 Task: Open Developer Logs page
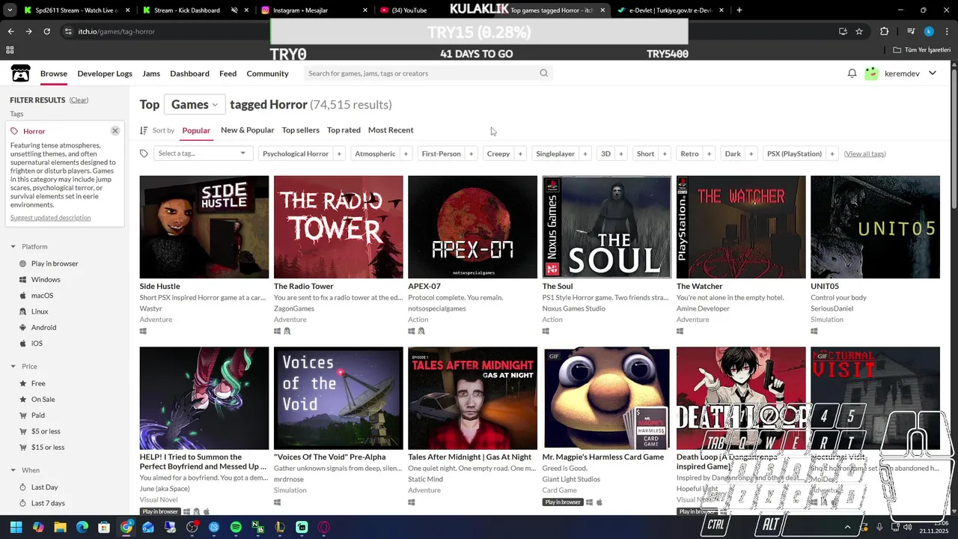105,73
